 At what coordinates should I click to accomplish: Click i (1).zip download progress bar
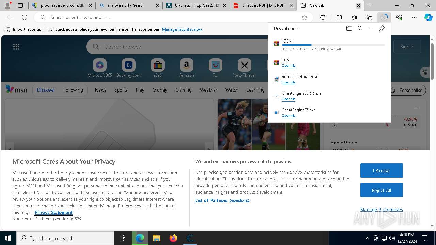coord(333,45)
